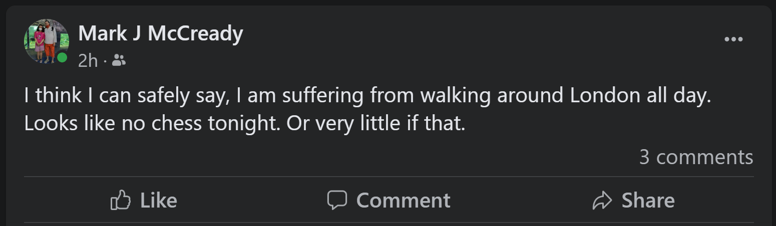The height and width of the screenshot is (226, 776).
Task: Click the friends audience icon beside 2h
Action: [x=119, y=61]
